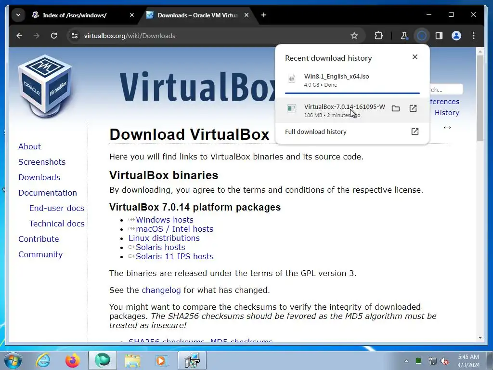Click the network tray icon
493x370 pixels.
tap(432, 361)
